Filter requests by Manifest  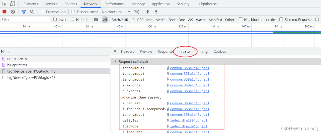click(x=215, y=20)
